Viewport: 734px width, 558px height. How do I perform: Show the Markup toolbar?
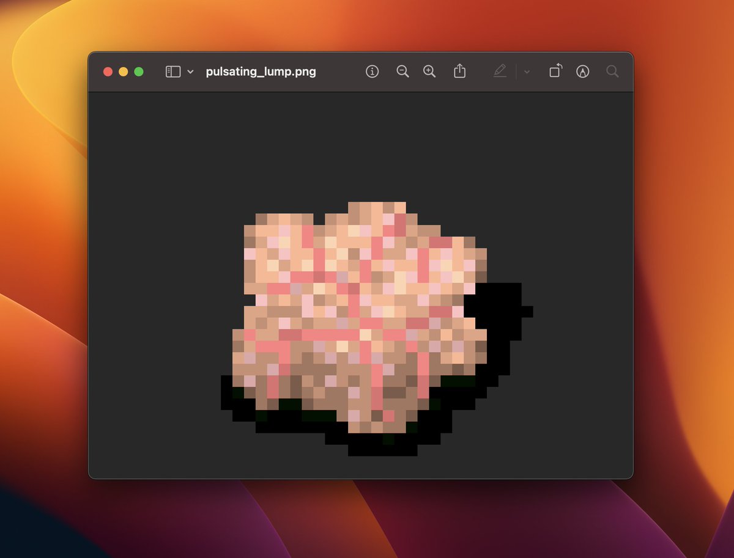(x=583, y=72)
